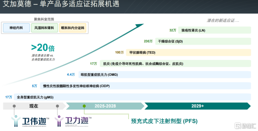Click the >20倍 headline figure
This screenshot has width=258, height=131.
coord(43,48)
